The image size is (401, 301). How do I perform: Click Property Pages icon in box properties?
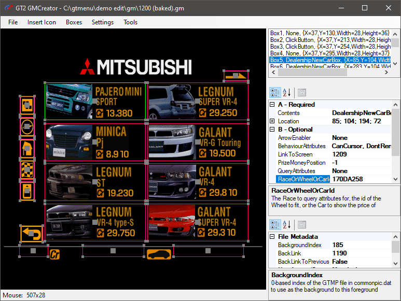click(x=302, y=92)
